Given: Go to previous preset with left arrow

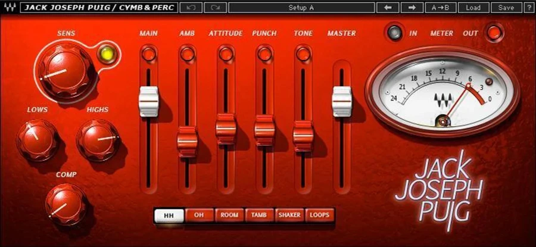Looking at the screenshot, I should click(x=388, y=8).
